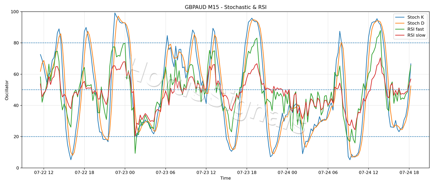Click the x-axis tick label 07-22 18
434x186 pixels.
point(84,172)
